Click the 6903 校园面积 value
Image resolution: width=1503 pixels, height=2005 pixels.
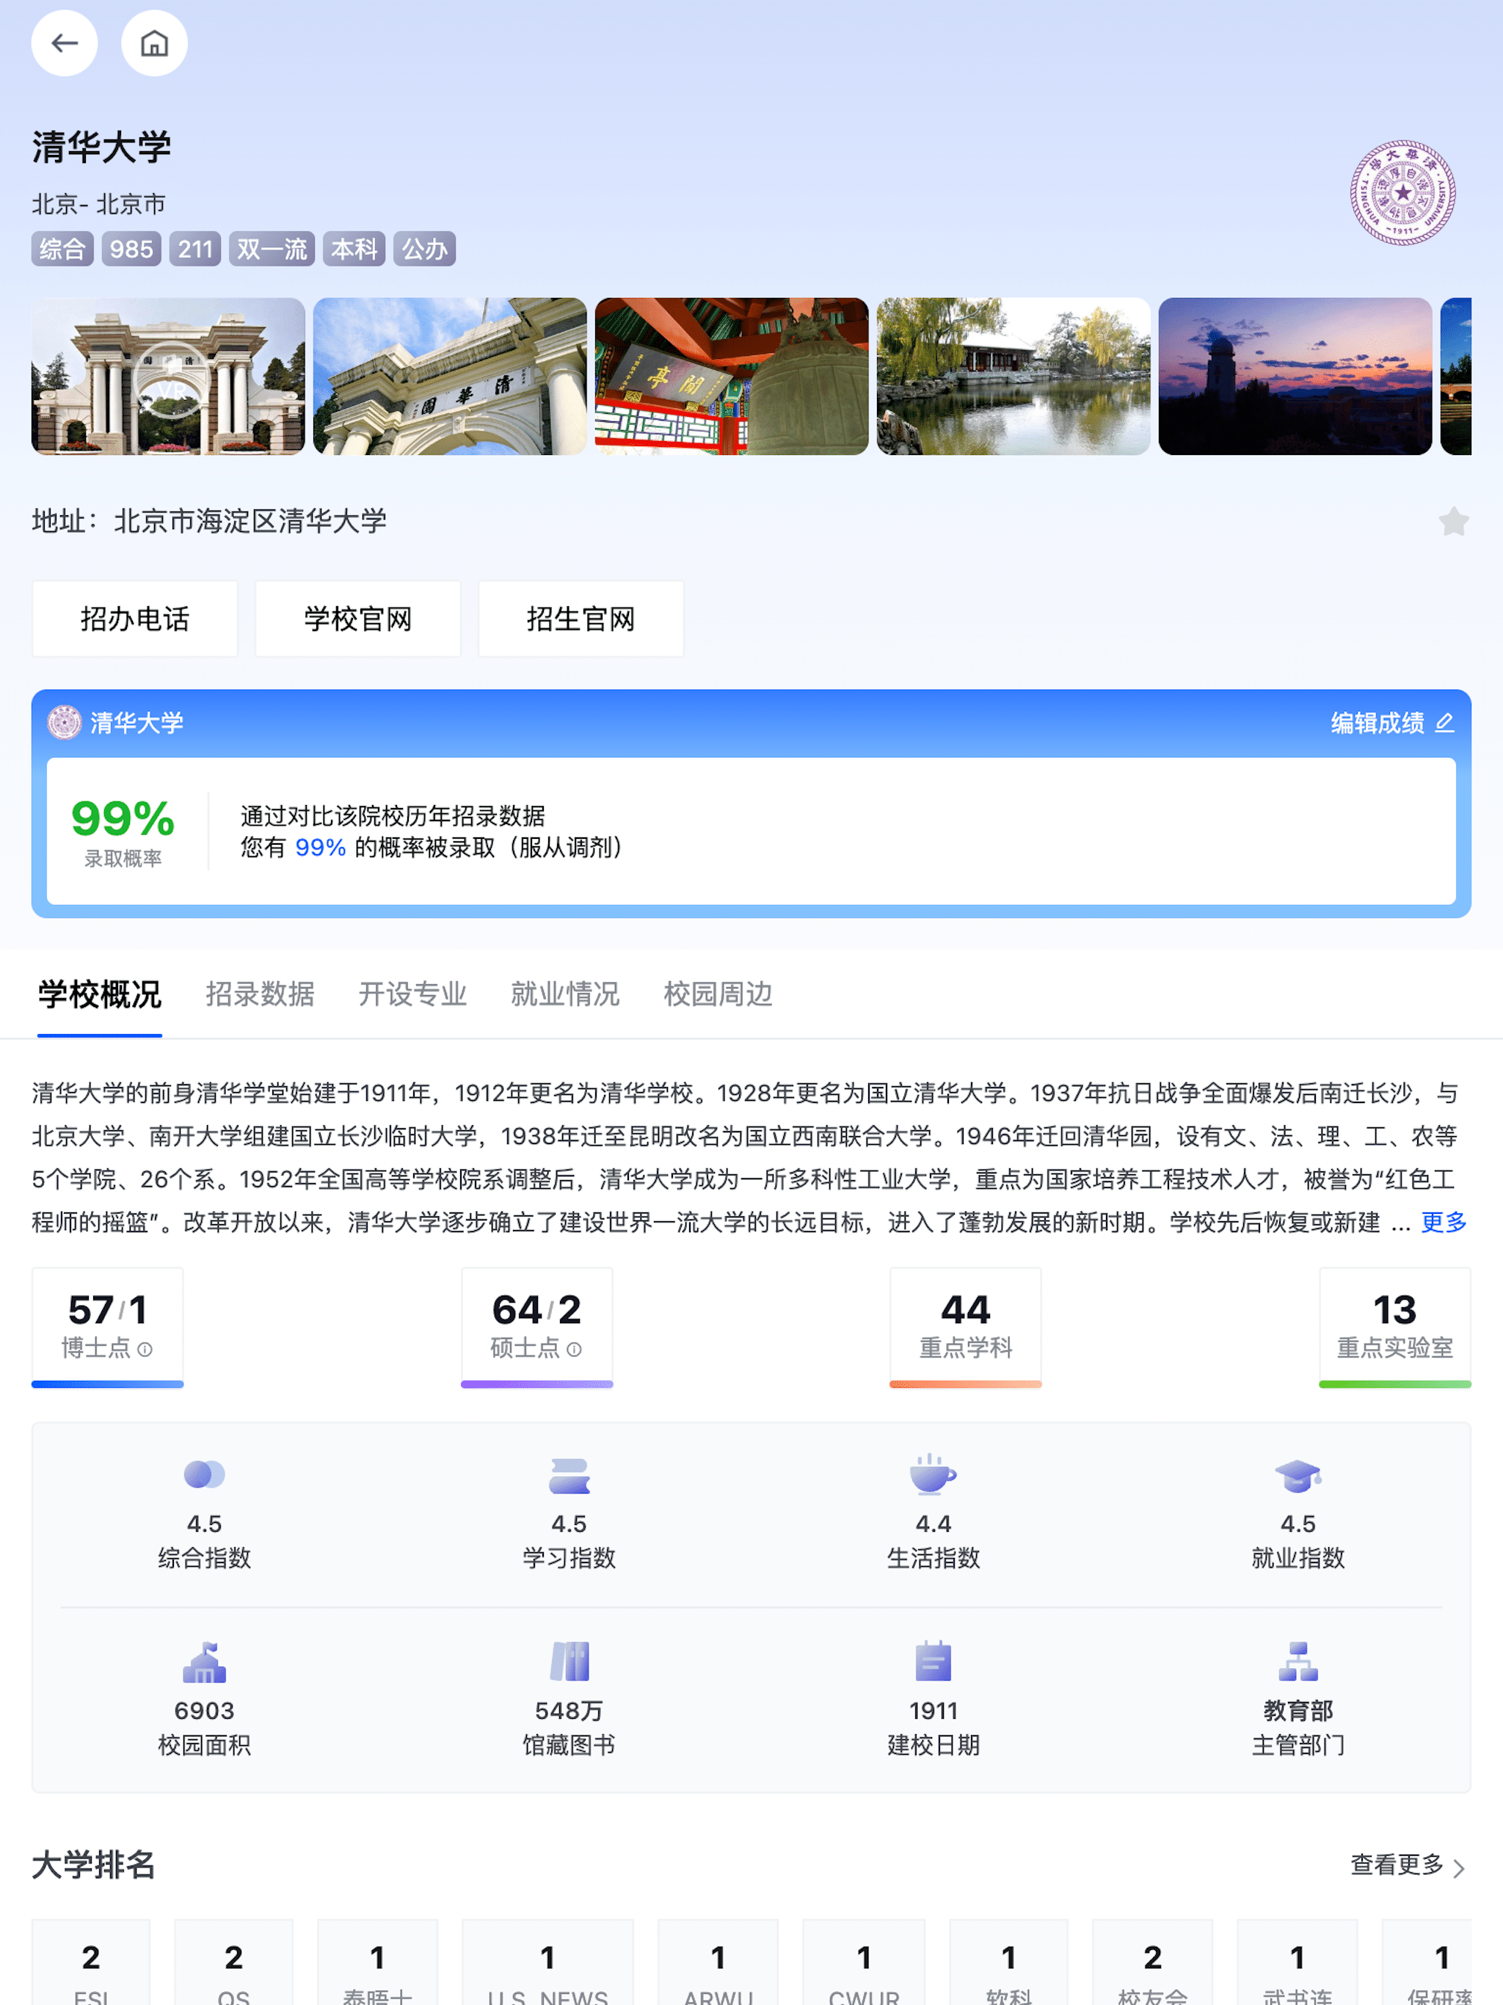204,1711
